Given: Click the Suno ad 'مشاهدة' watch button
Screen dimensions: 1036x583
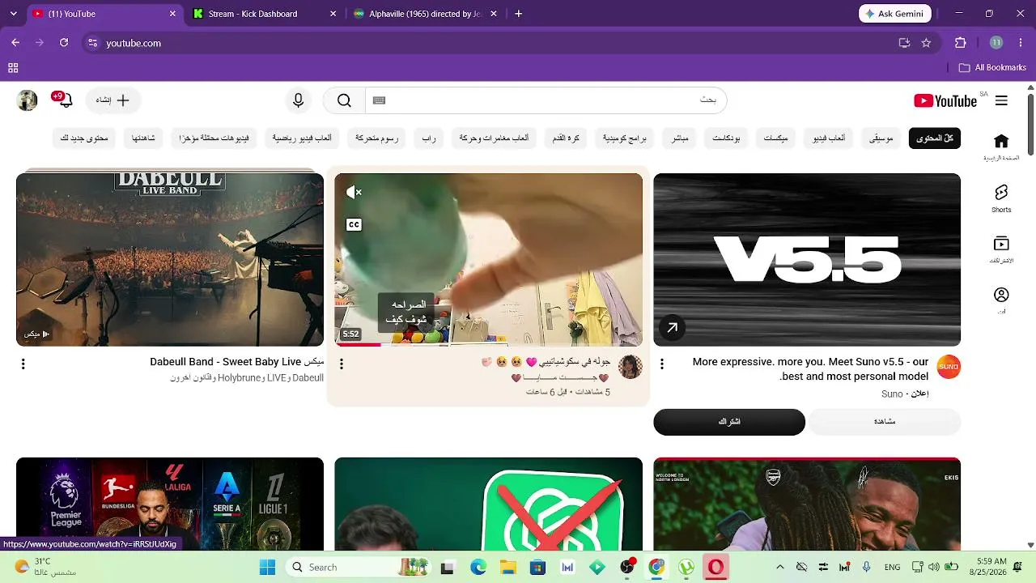Looking at the screenshot, I should pos(884,422).
